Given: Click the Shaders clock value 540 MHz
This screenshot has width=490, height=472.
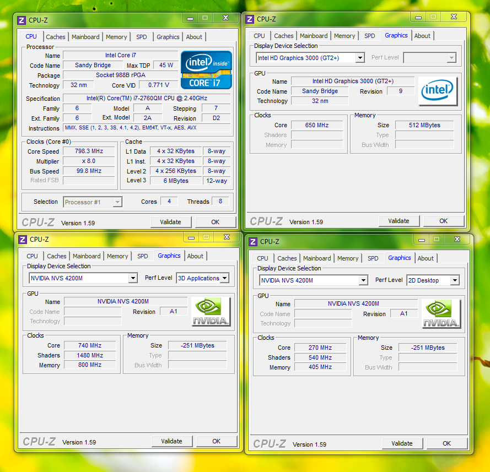Looking at the screenshot, I should pos(320,357).
